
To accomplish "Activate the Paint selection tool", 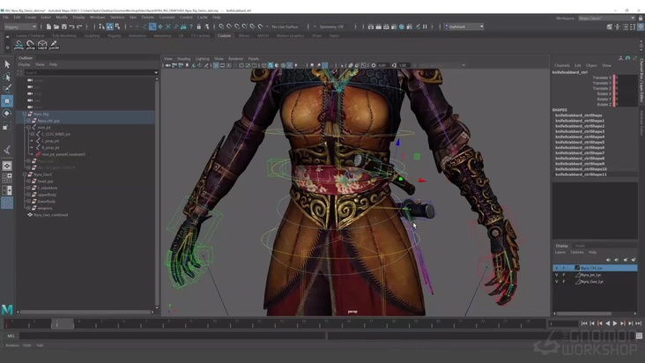I will (x=7, y=88).
